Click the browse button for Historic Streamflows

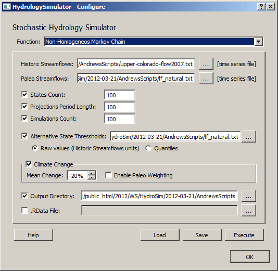(206, 64)
